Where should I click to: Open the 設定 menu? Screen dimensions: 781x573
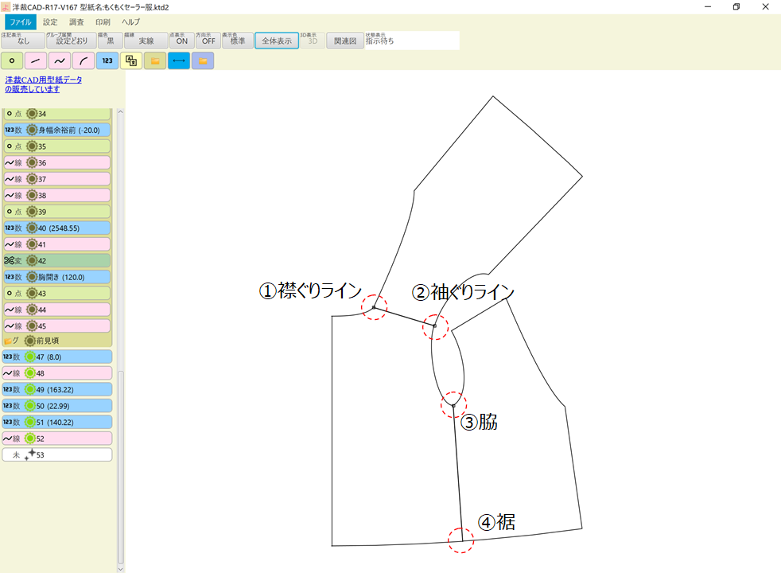[x=50, y=21]
